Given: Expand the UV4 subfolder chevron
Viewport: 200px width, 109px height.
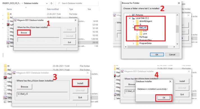Looking at the screenshot, I should 137,34.
